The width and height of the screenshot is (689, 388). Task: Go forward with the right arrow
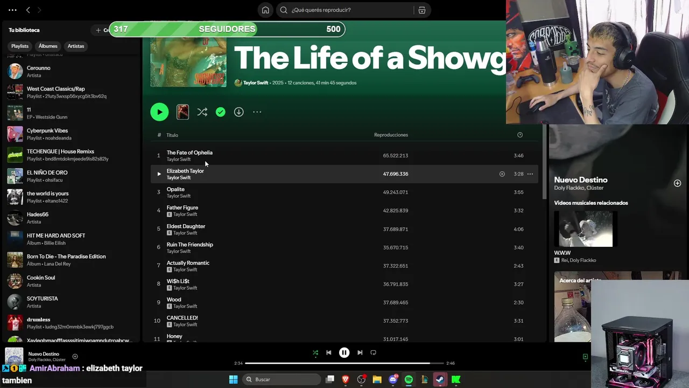[39, 10]
